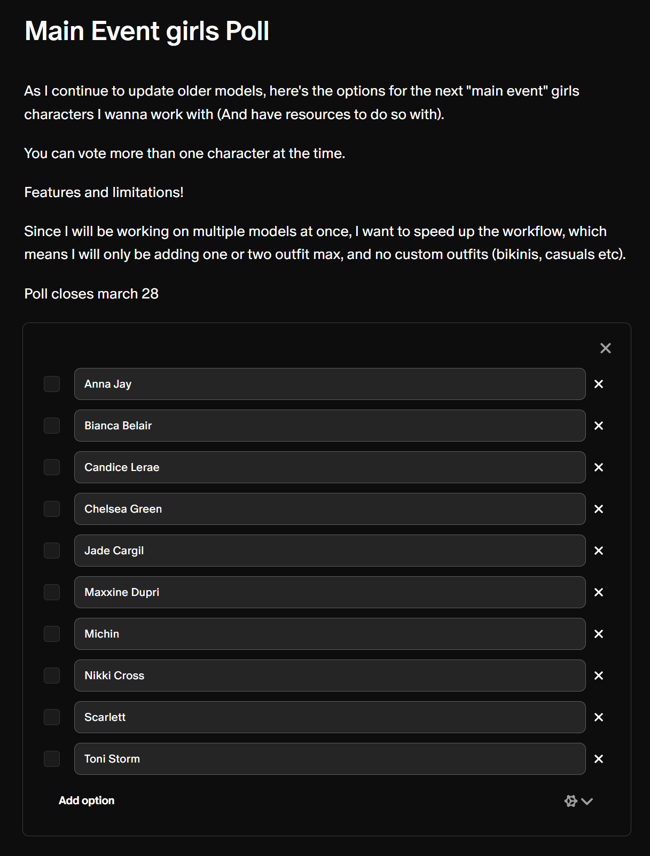Delete the Bianca Belair option with X

[599, 426]
